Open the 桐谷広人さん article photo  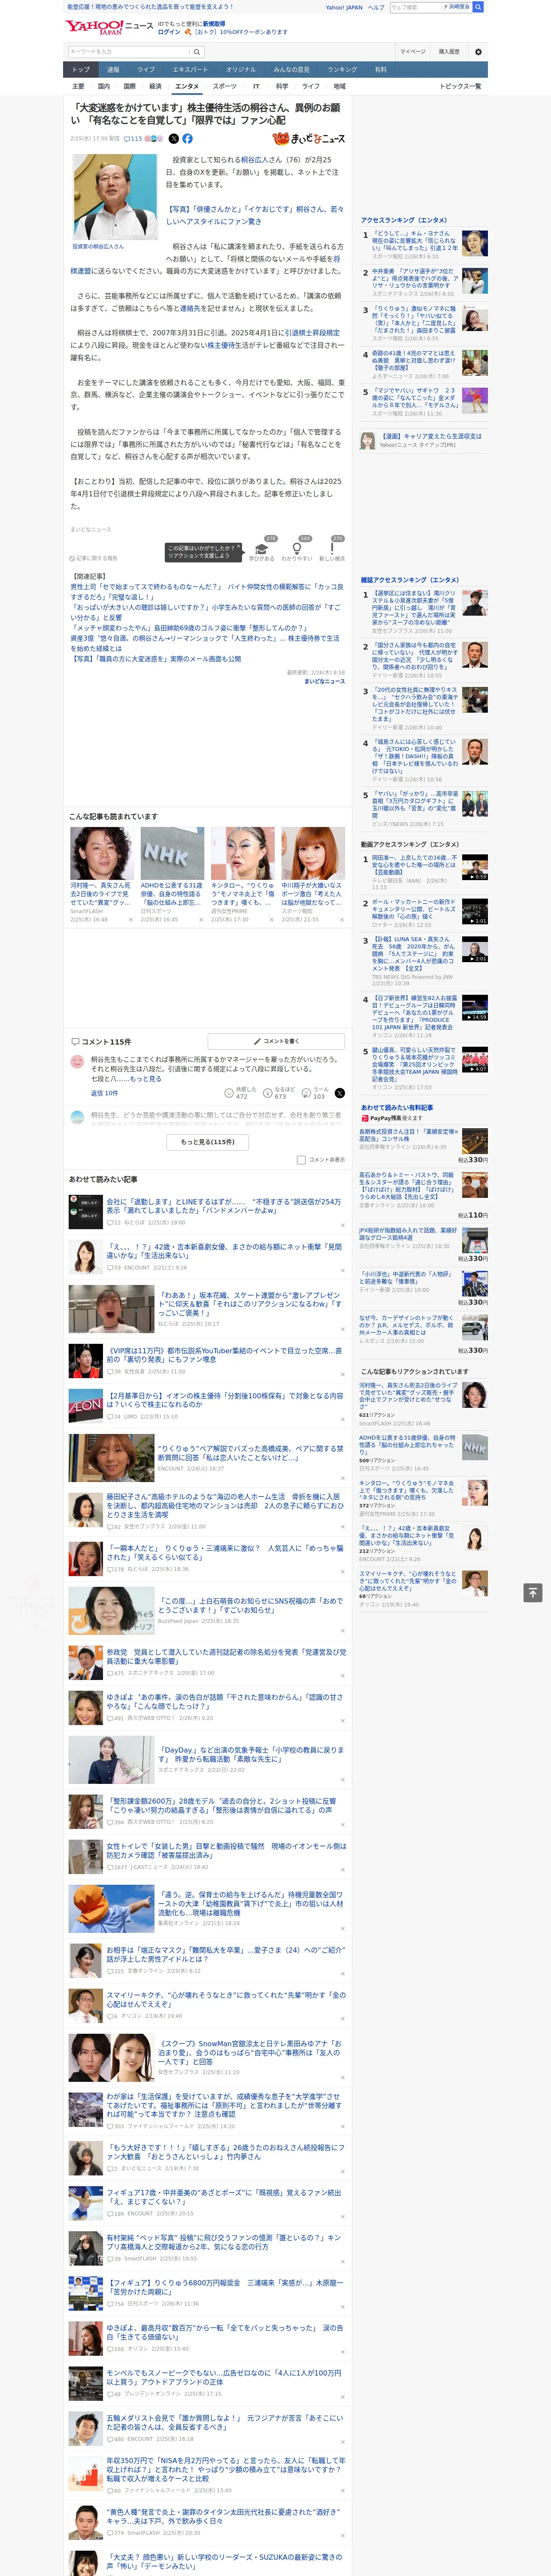tap(115, 196)
